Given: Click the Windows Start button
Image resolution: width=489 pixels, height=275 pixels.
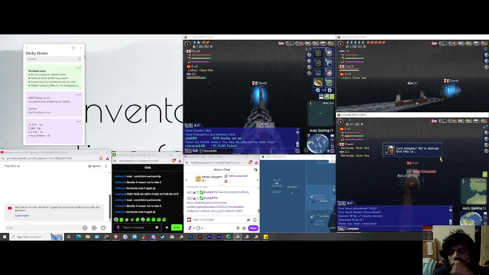Looking at the screenshot, I should point(4,237).
